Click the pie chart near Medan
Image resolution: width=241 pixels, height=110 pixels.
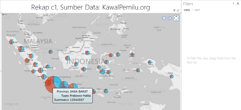click(11, 42)
